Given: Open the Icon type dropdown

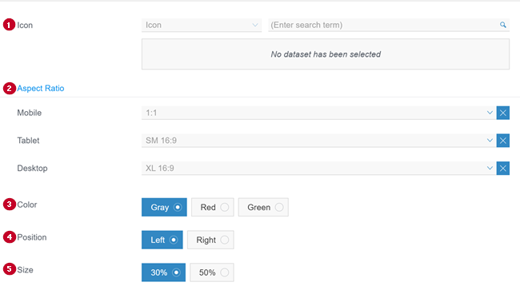Looking at the screenshot, I should pos(202,25).
